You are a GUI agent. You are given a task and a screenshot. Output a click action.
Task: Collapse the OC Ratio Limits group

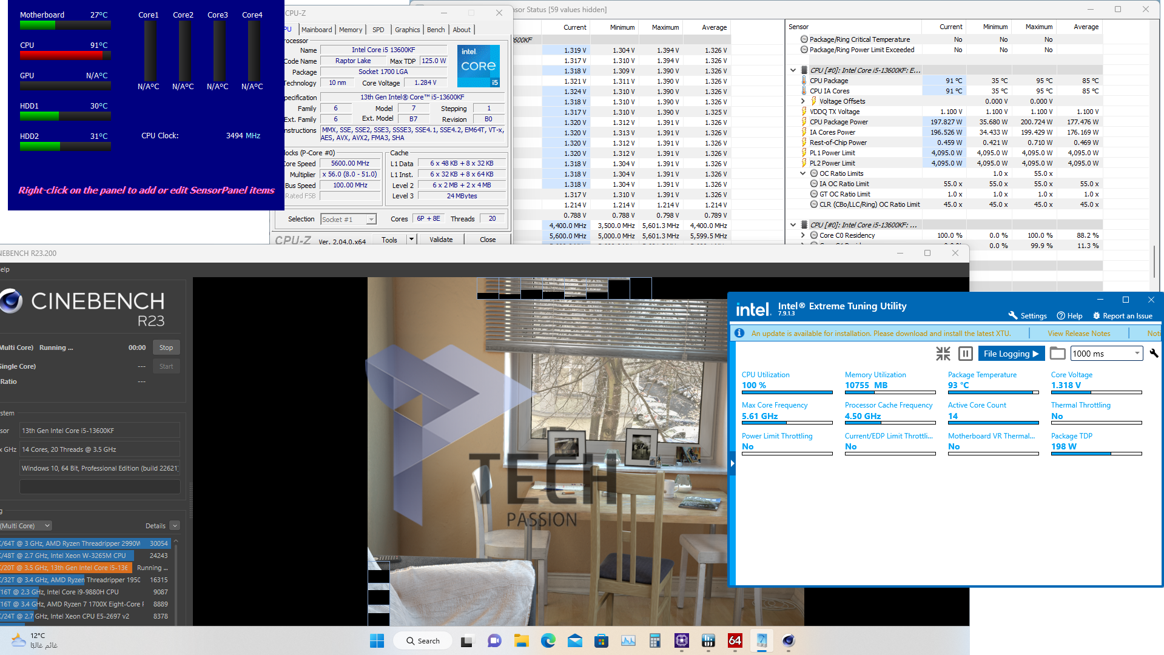[803, 173]
